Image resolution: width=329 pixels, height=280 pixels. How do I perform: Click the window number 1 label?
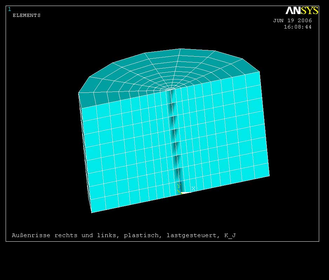click(x=9, y=9)
